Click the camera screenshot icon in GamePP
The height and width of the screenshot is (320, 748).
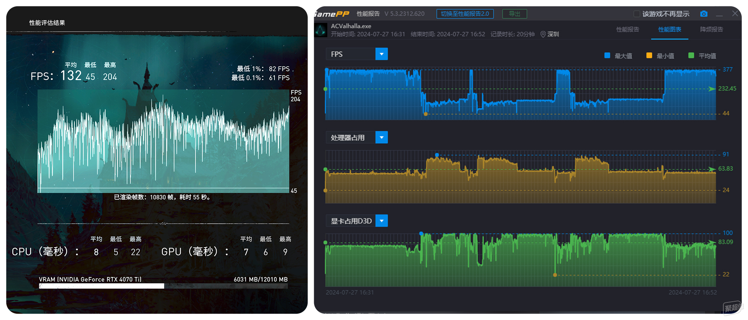(x=703, y=14)
